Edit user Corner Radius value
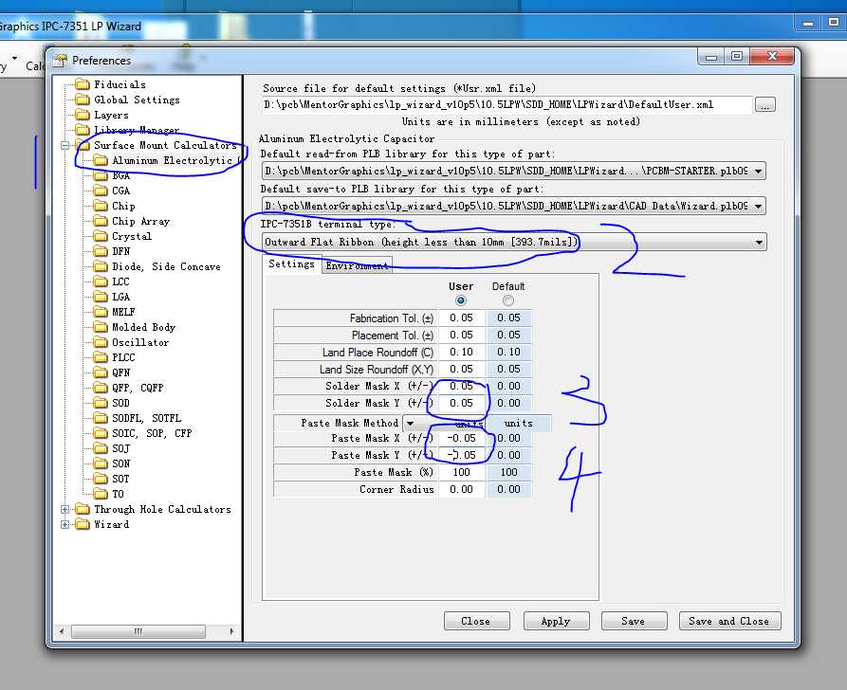847x690 pixels. point(461,489)
